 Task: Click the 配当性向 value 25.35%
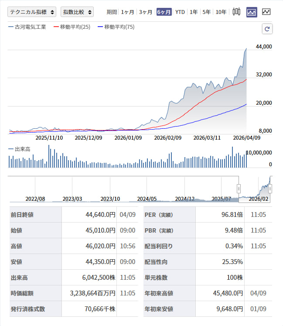(232, 262)
